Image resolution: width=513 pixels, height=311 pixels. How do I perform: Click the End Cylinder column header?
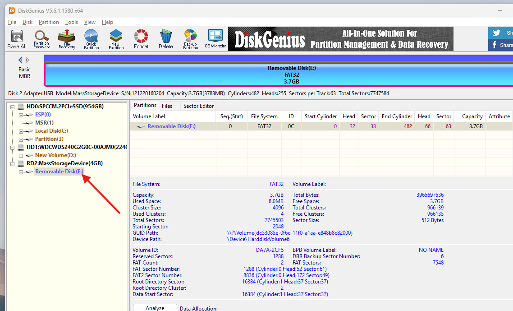[x=397, y=116]
